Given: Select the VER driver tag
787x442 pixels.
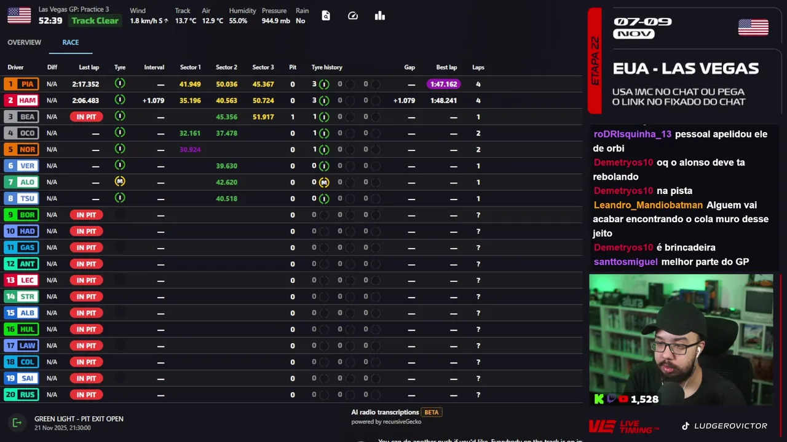Looking at the screenshot, I should 21,166.
